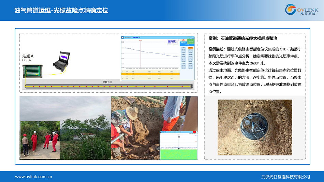
Task: Click the fullscreen expand icon in OTDR toolbar
Action: point(190,37)
